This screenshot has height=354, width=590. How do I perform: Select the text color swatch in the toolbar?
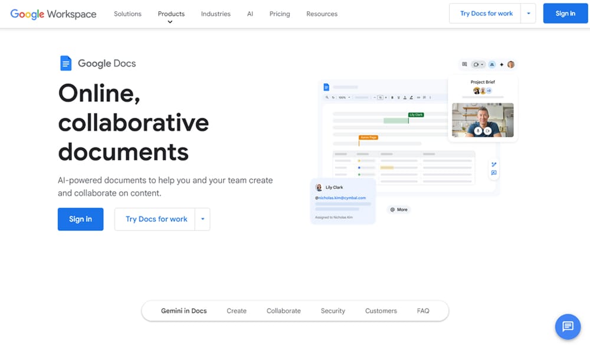[405, 97]
